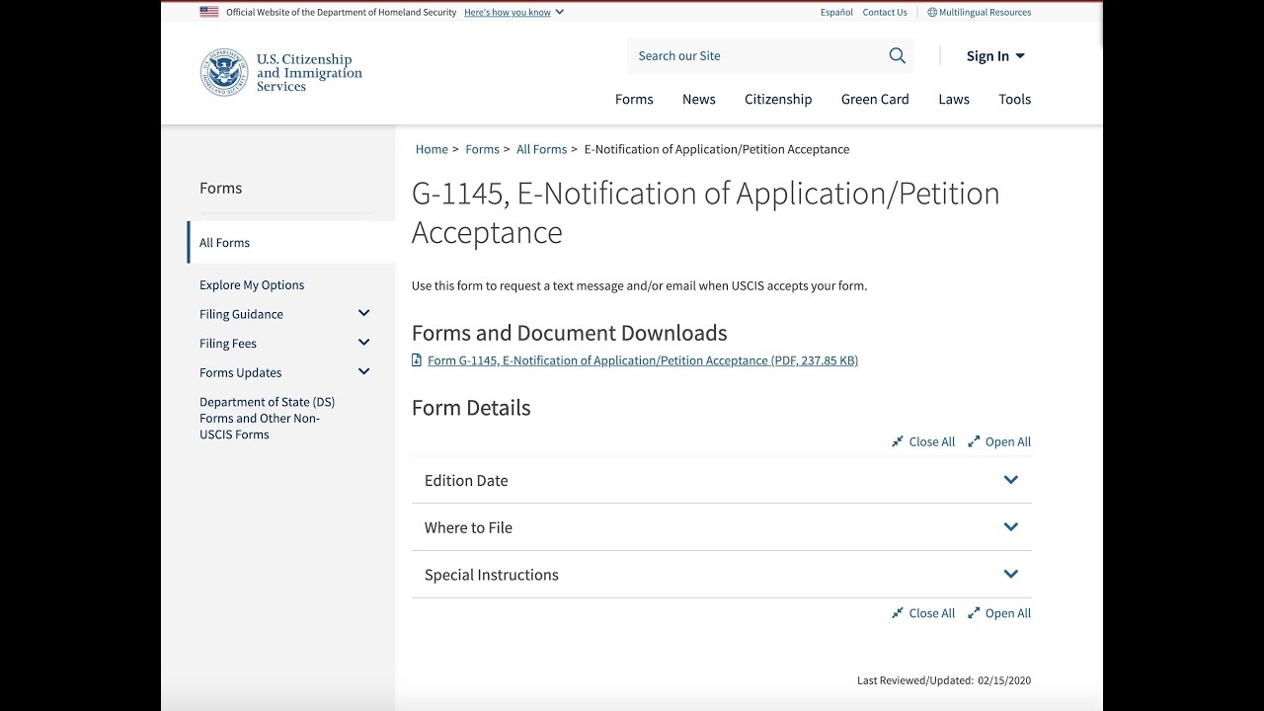The width and height of the screenshot is (1264, 711).
Task: Expand Filing Guidance submenu chevron
Action: click(363, 313)
